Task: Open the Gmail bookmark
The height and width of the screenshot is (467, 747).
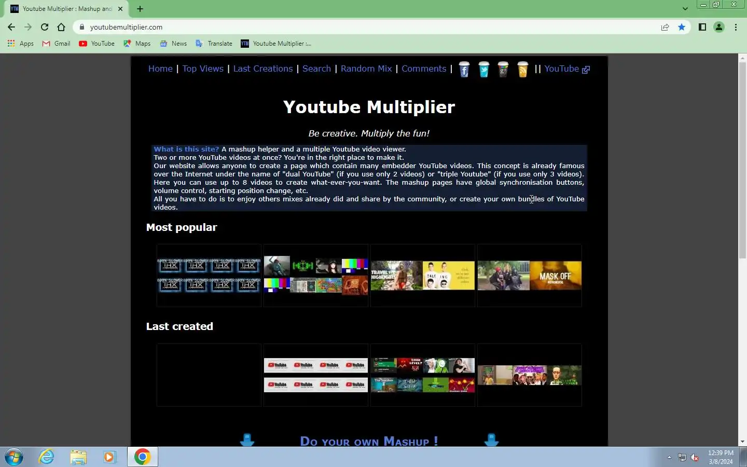Action: [x=56, y=44]
